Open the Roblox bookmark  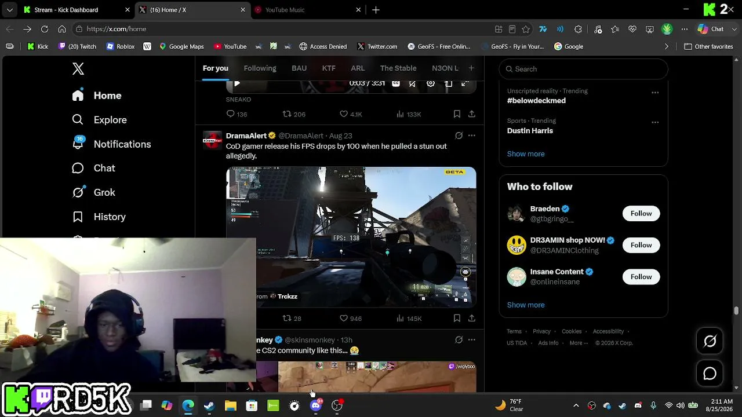[x=121, y=46]
